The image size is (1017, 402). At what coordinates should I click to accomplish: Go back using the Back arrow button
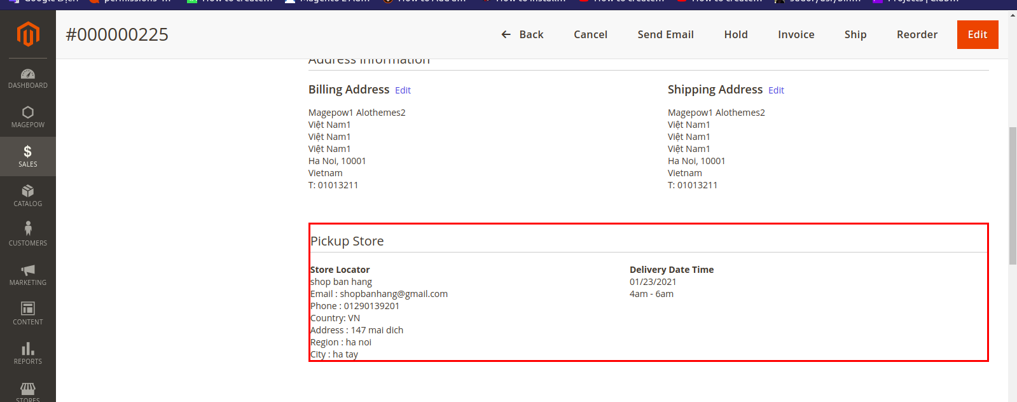pyautogui.click(x=522, y=34)
